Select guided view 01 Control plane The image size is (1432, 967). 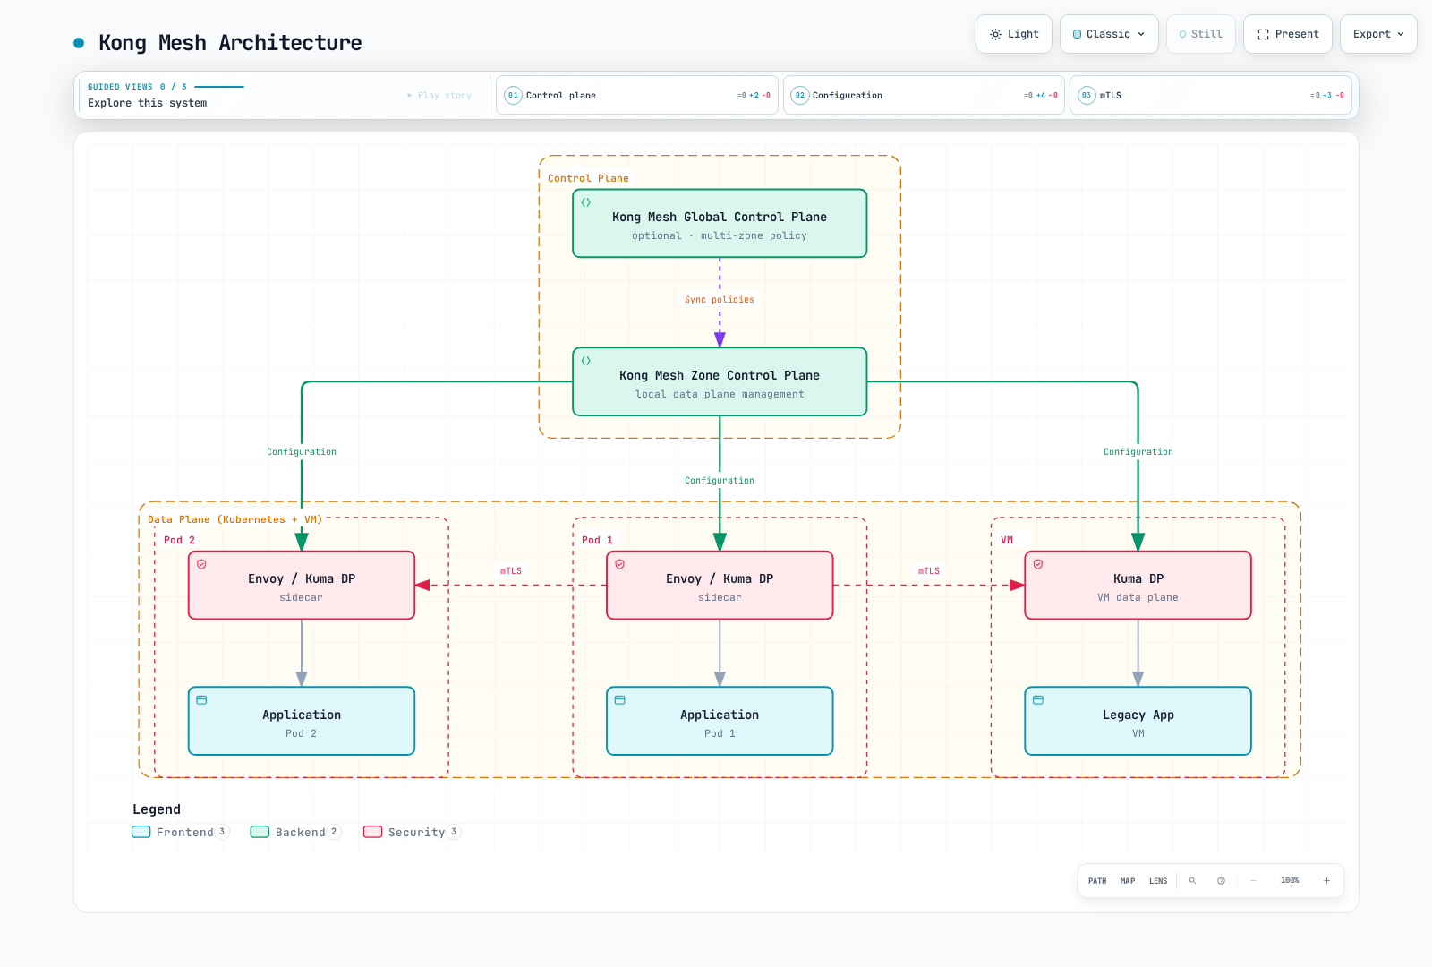coord(637,95)
